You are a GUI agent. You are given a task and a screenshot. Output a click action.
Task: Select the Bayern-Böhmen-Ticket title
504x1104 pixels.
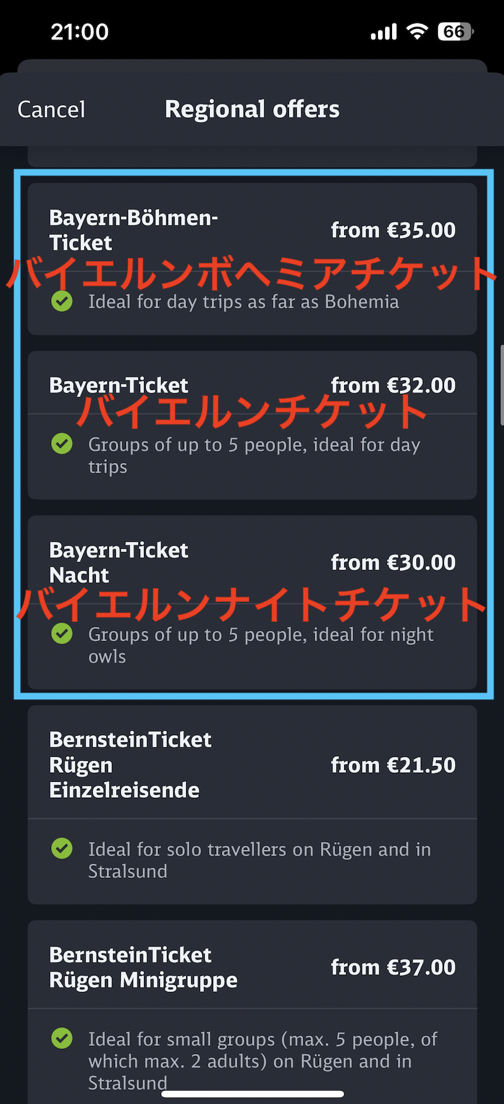coord(133,230)
